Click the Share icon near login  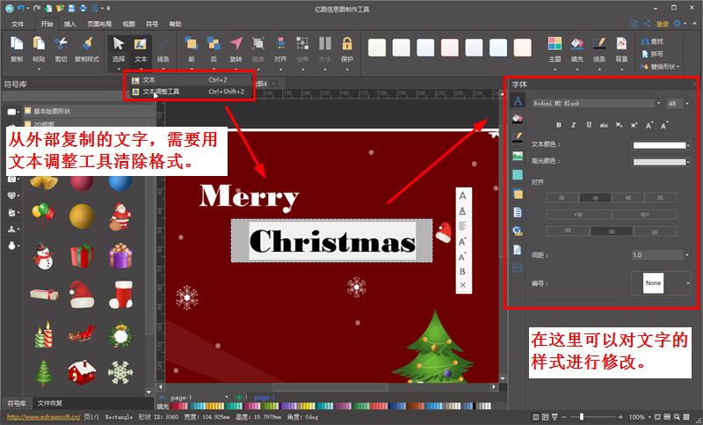(x=647, y=24)
